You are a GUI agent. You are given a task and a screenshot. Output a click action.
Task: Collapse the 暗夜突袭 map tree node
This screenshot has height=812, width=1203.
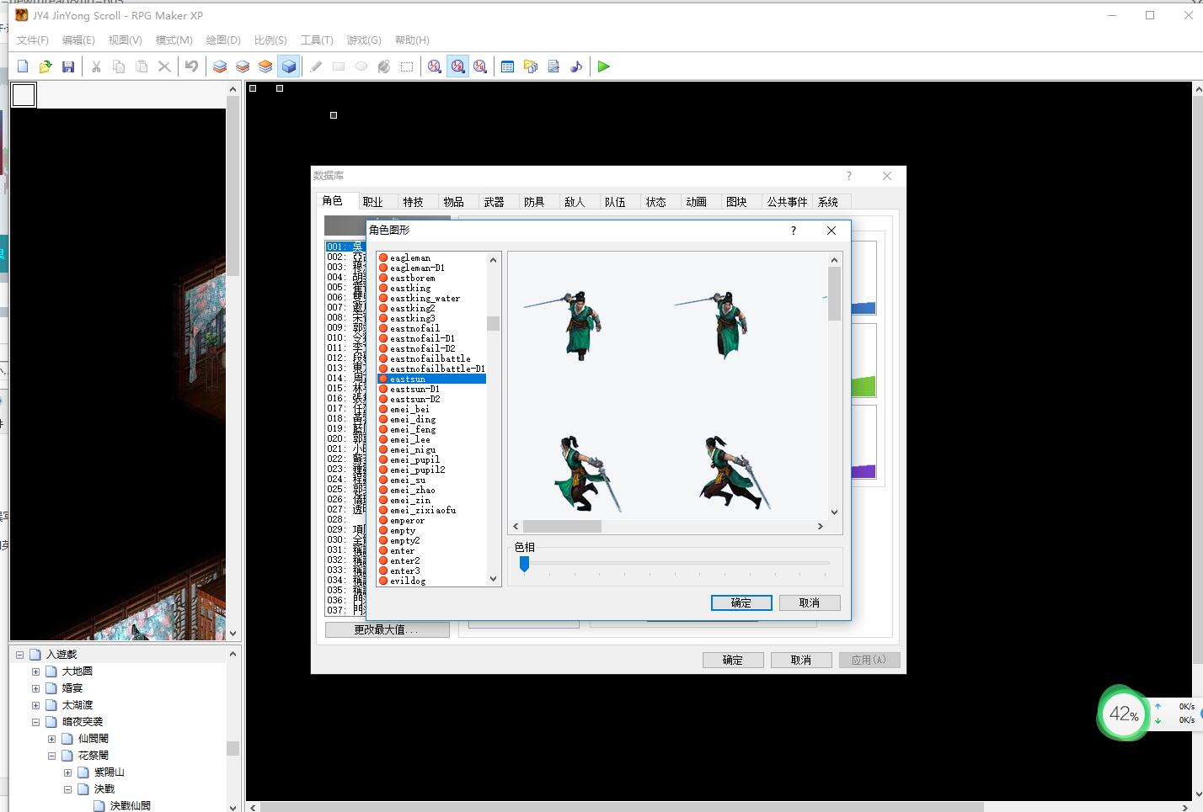point(35,722)
